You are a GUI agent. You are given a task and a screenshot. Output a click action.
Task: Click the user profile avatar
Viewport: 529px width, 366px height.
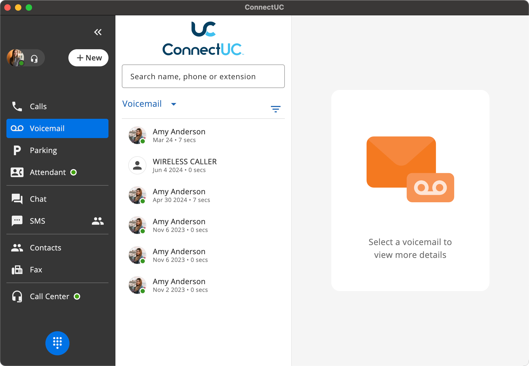tap(15, 58)
